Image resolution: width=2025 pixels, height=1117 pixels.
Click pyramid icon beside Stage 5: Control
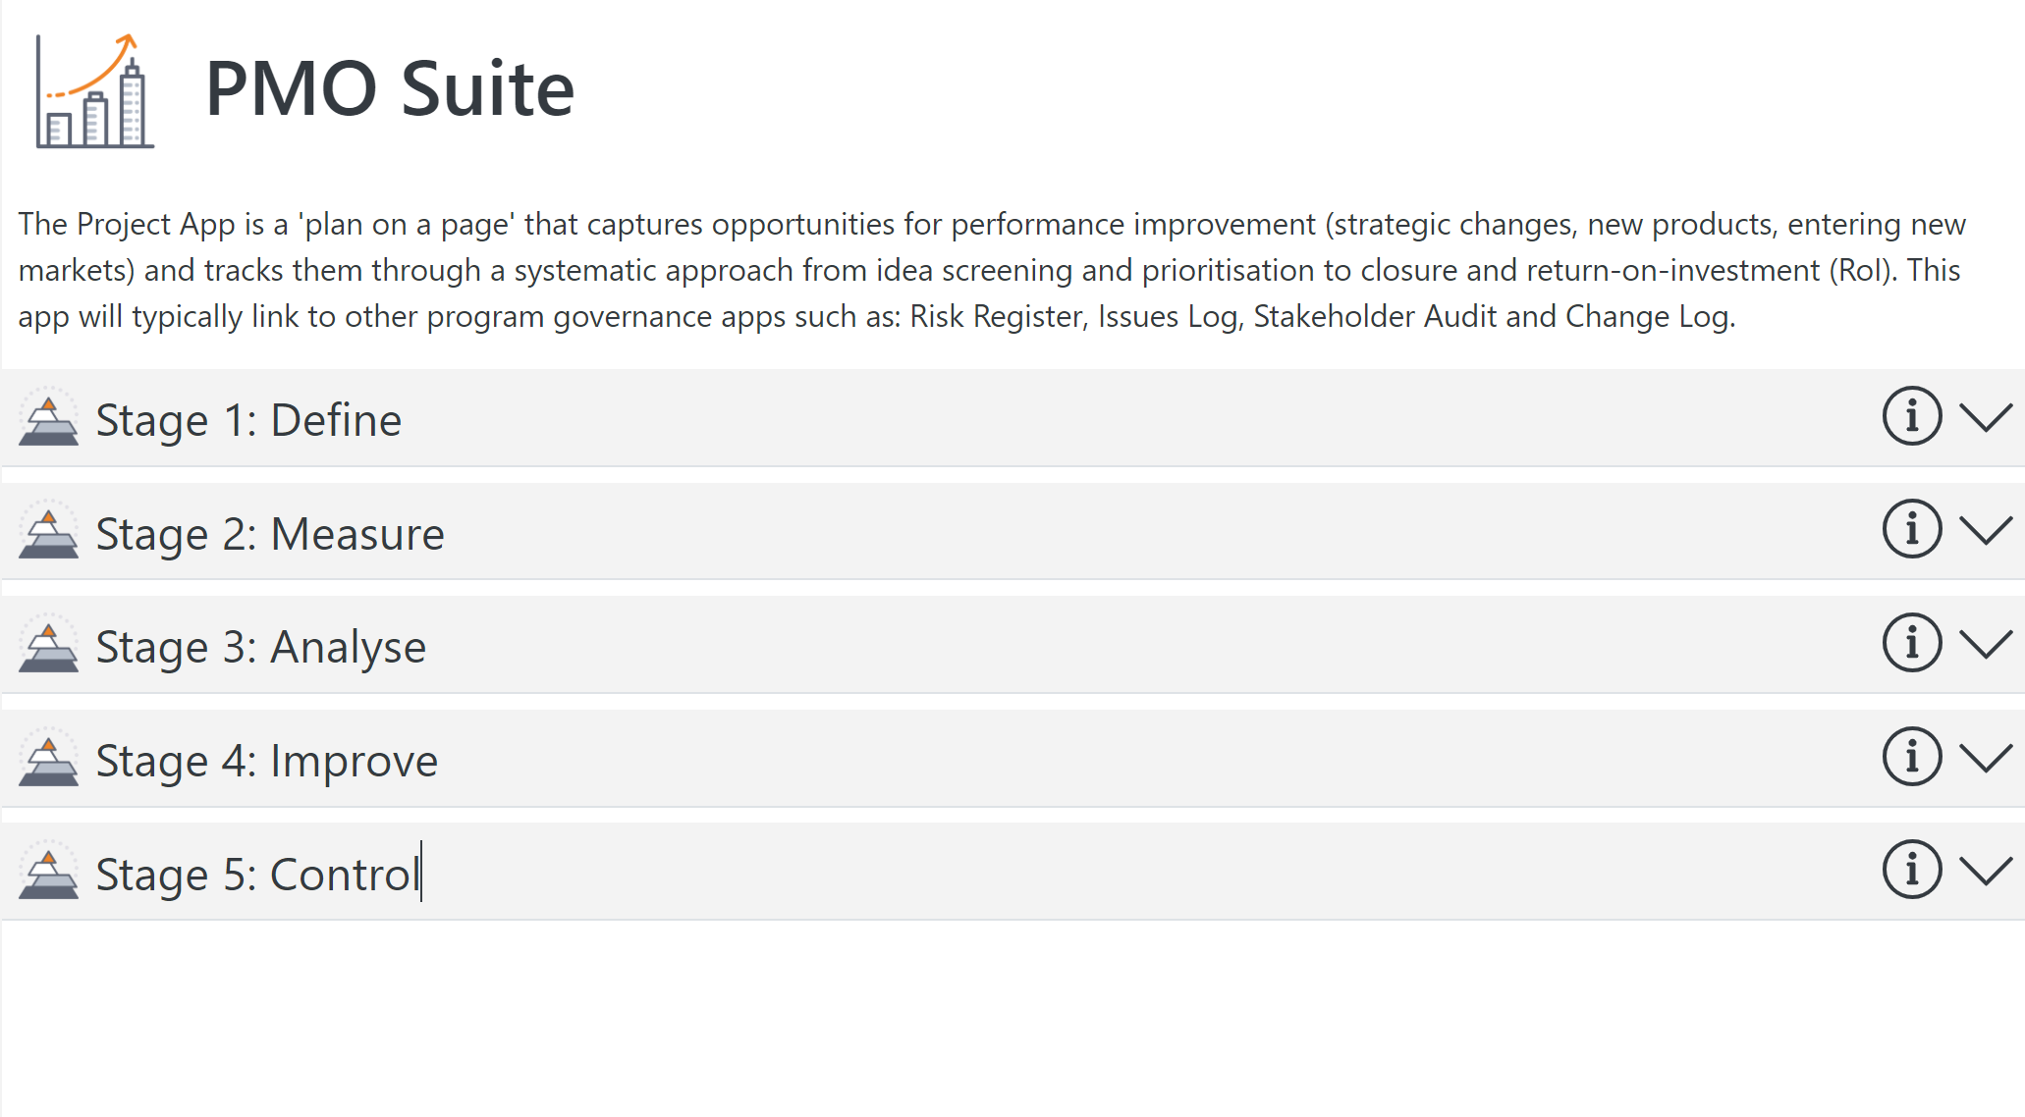point(48,871)
